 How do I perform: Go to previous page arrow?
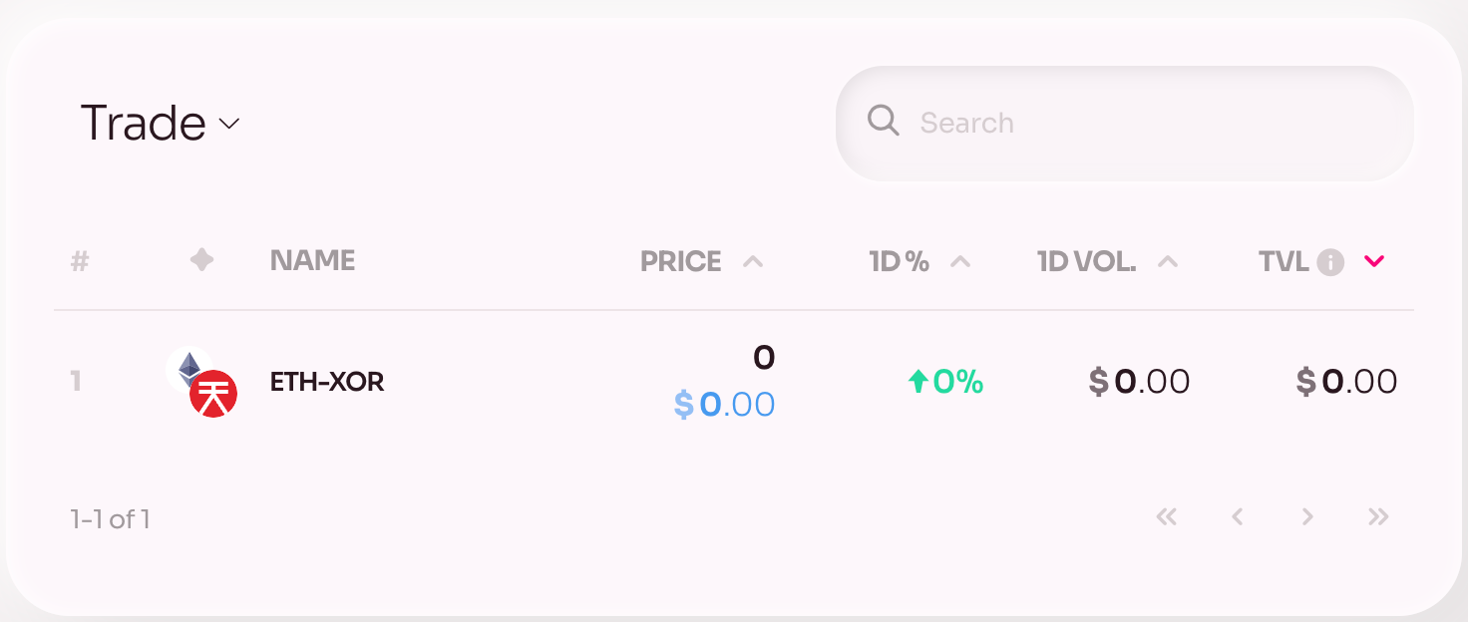coord(1238,516)
